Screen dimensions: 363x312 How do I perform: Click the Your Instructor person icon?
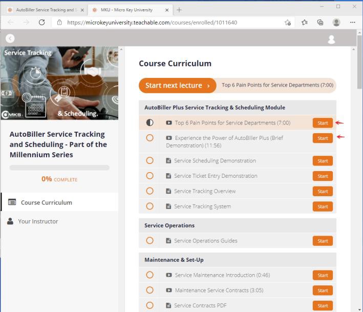pos(10,221)
